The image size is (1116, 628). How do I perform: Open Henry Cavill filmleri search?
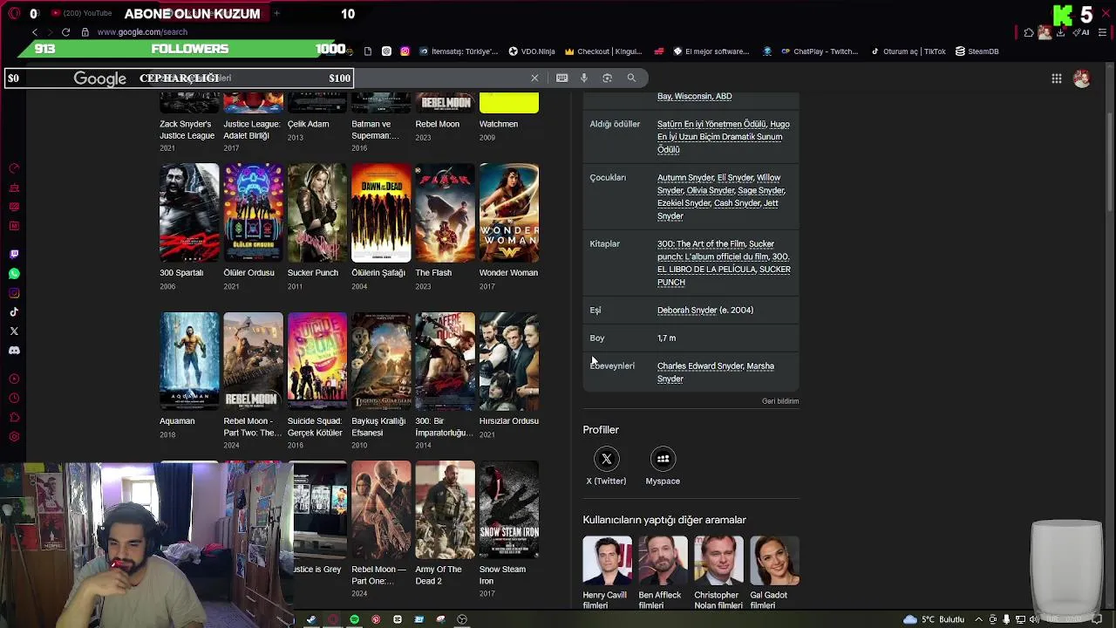pyautogui.click(x=608, y=573)
